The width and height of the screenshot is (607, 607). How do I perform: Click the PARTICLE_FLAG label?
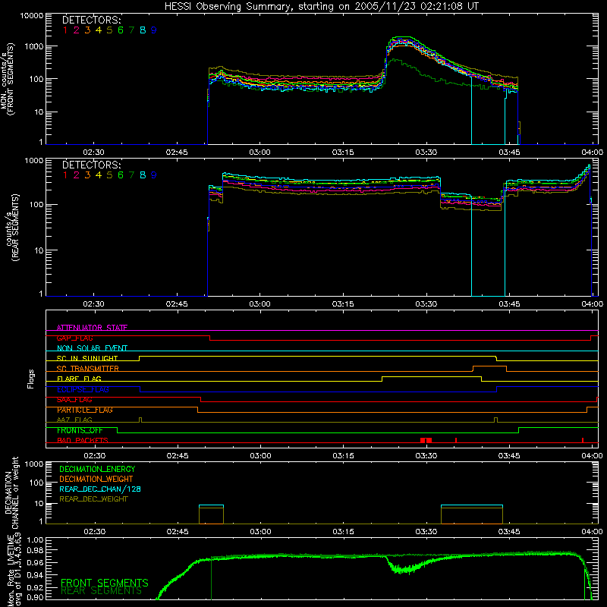point(85,410)
